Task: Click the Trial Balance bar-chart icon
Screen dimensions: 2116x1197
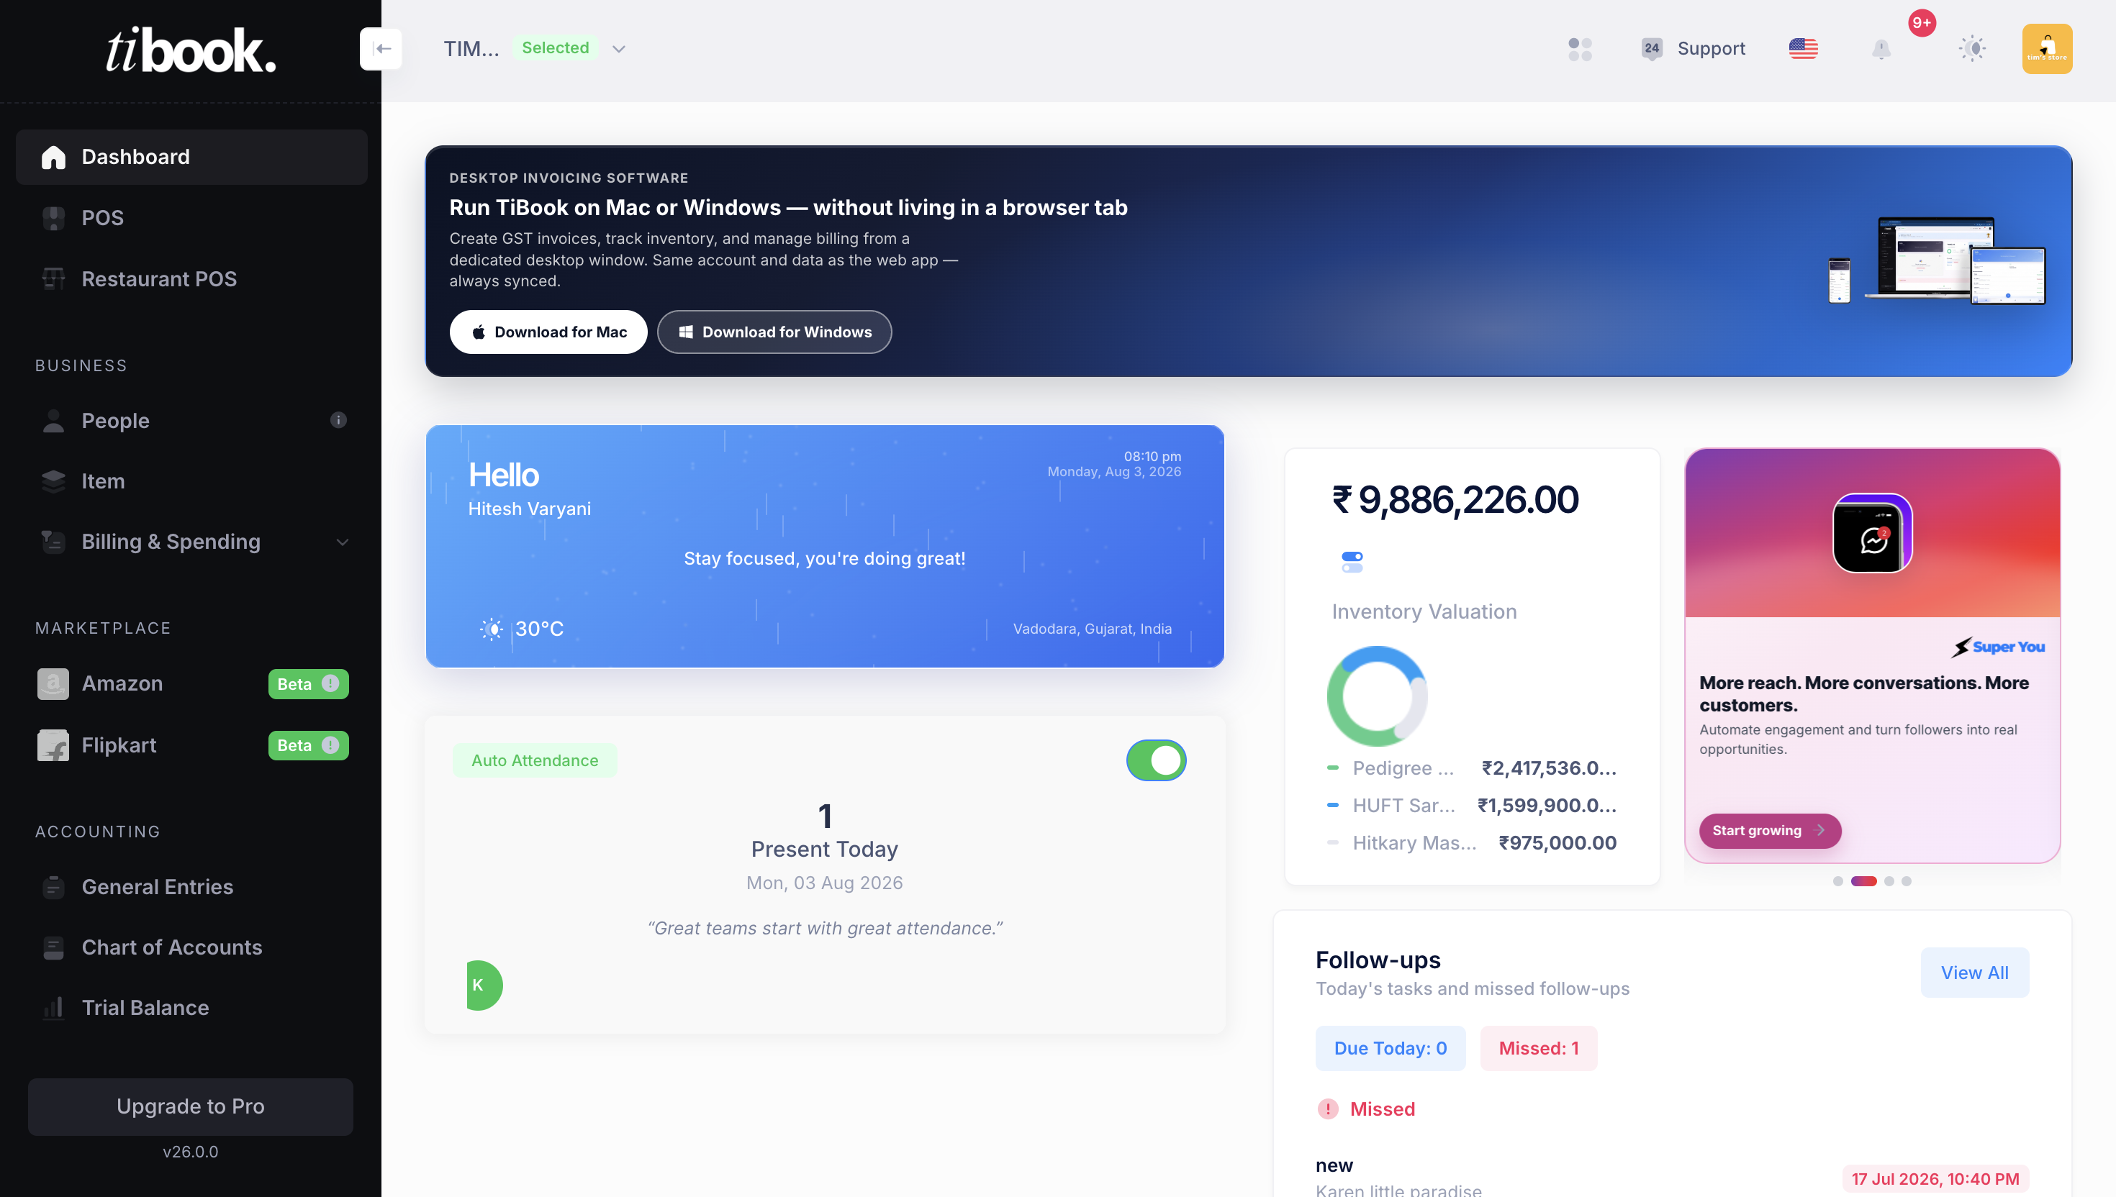Action: click(53, 1008)
